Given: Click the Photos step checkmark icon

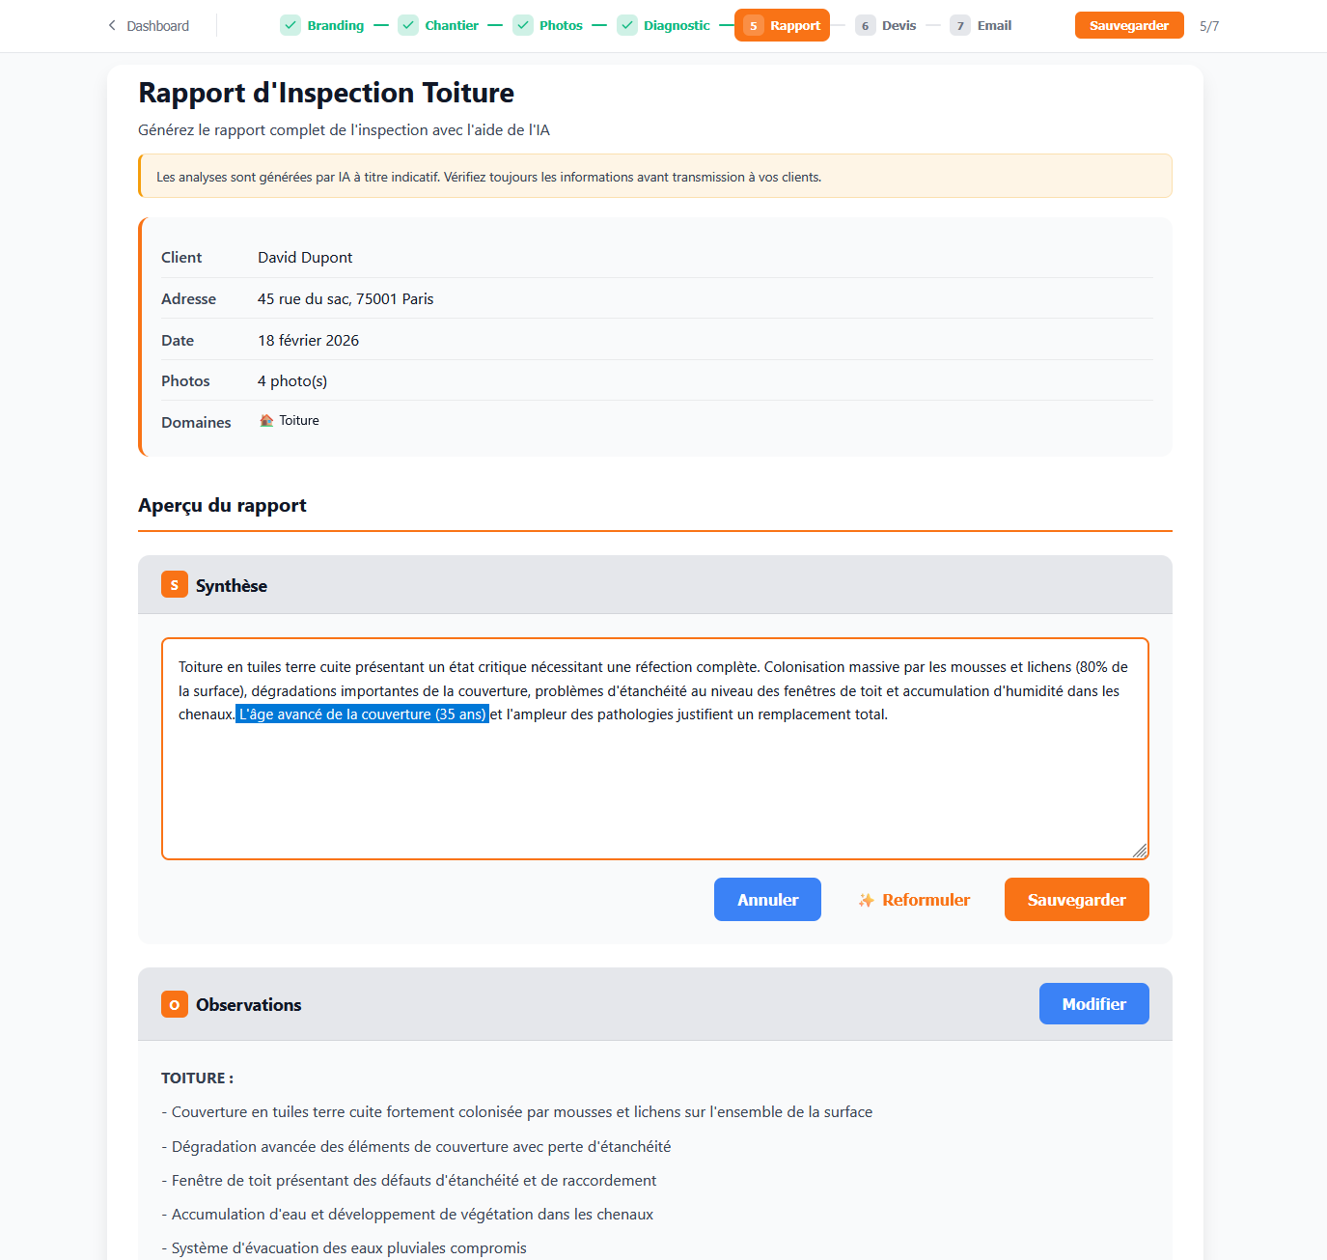Looking at the screenshot, I should pos(523,25).
